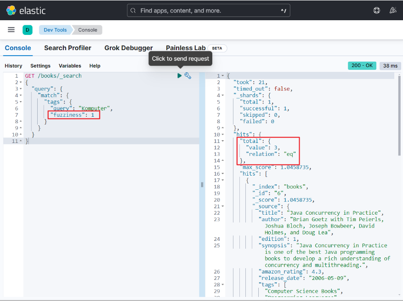403x302 pixels.
Task: Collapse the "tags" block on line 5
Action: click(21, 102)
